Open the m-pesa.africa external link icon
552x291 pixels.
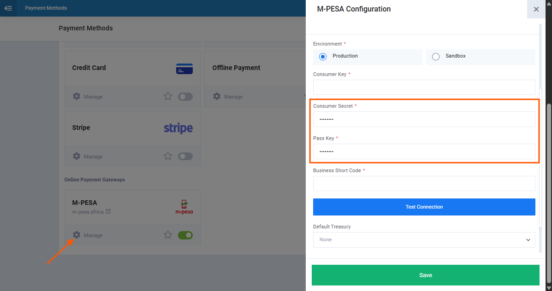[108, 211]
